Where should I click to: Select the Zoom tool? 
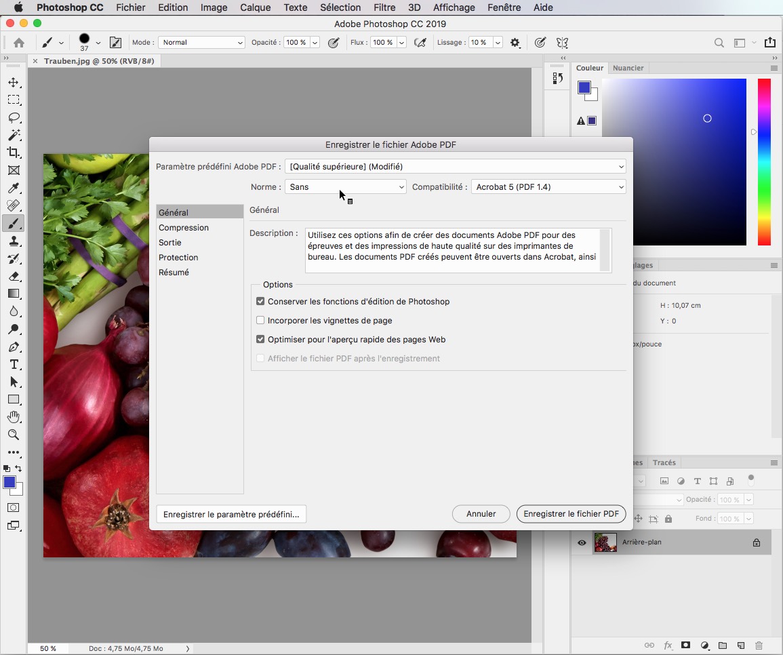14,435
